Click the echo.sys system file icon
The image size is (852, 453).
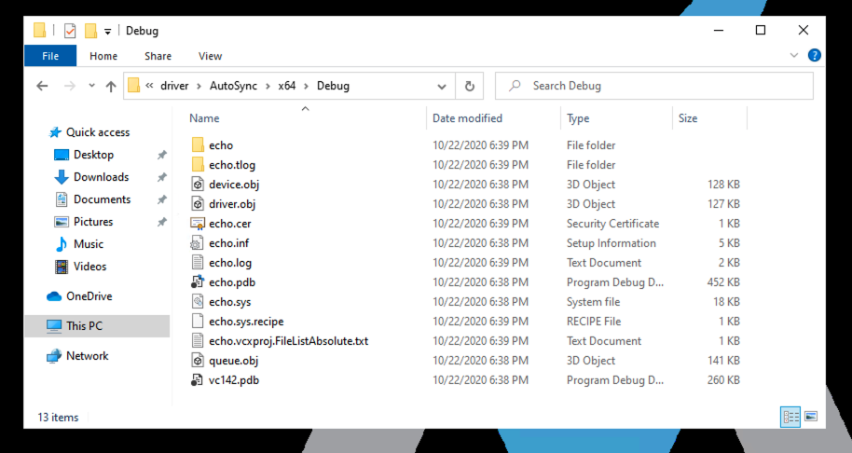point(197,302)
